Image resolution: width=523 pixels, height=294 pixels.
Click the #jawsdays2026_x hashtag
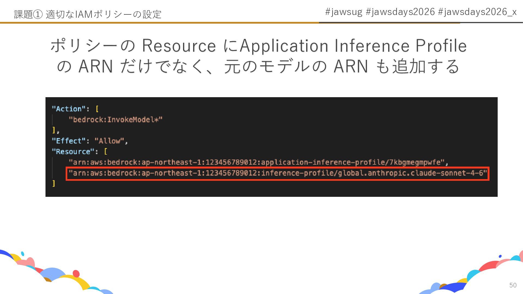[x=477, y=12]
